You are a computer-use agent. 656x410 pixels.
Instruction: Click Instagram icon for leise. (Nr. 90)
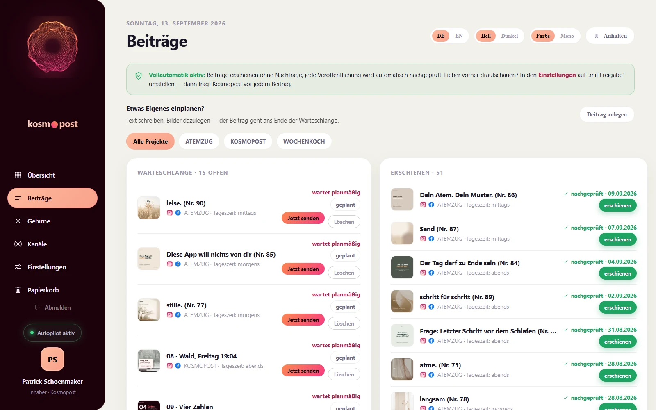point(170,213)
